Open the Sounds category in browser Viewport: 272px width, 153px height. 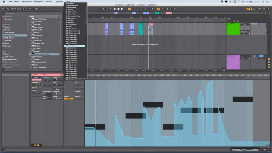point(8,27)
